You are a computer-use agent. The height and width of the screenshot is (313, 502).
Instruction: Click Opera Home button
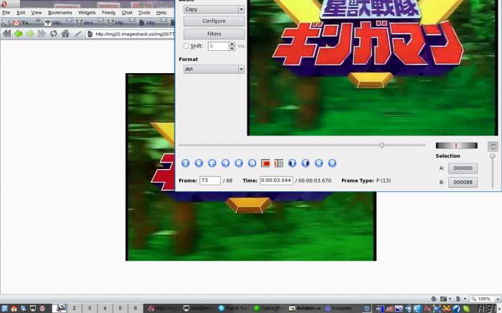pyautogui.click(x=65, y=34)
